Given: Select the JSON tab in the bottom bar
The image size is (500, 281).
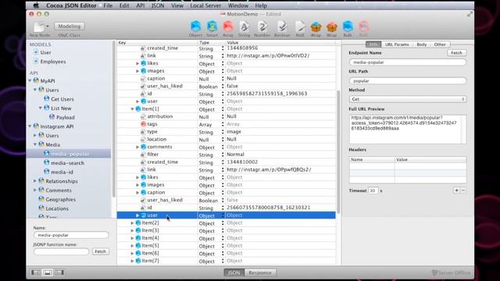Looking at the screenshot, I should (x=234, y=272).
